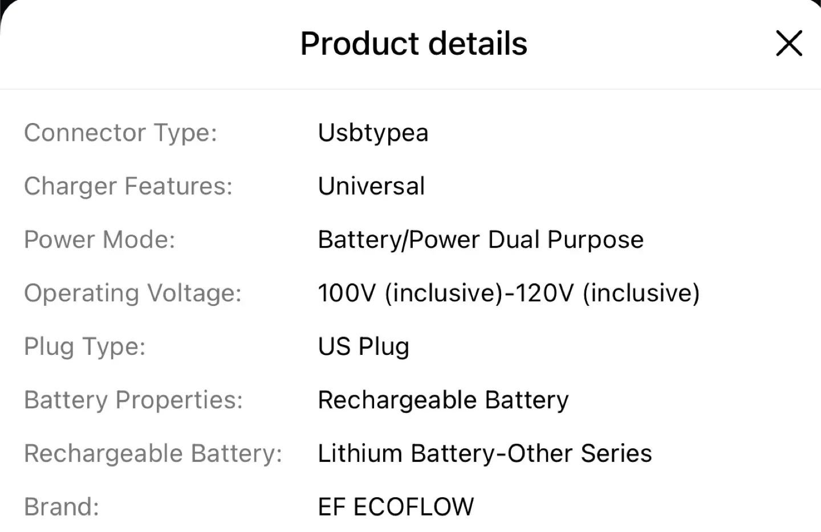
Task: Click the Product details title
Action: 414,43
